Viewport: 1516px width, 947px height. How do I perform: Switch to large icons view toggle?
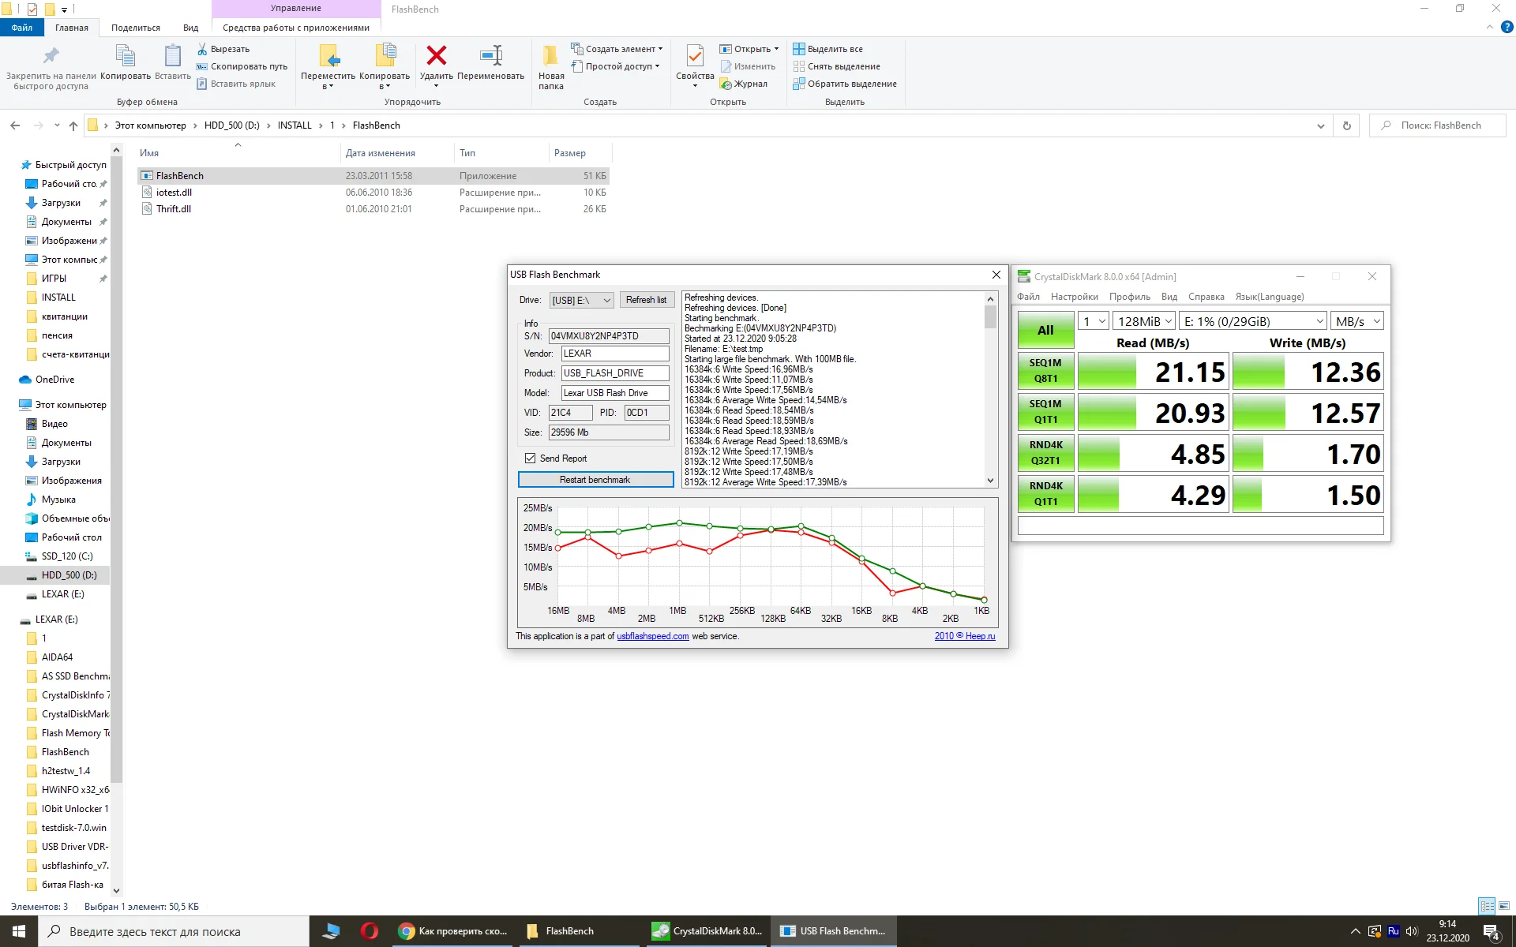(x=1504, y=906)
